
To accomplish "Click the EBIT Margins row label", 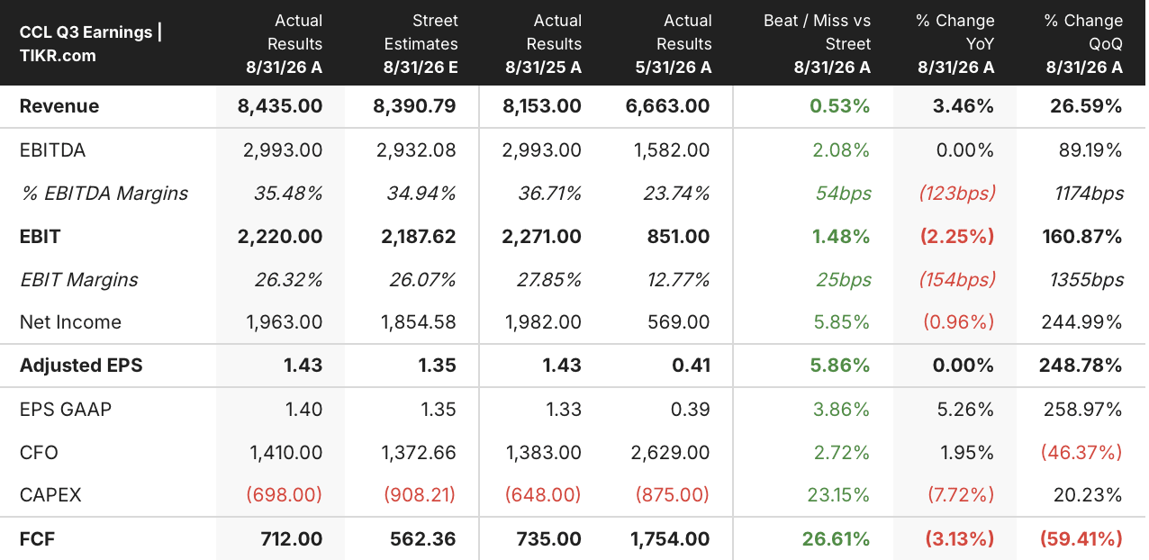I will point(79,280).
